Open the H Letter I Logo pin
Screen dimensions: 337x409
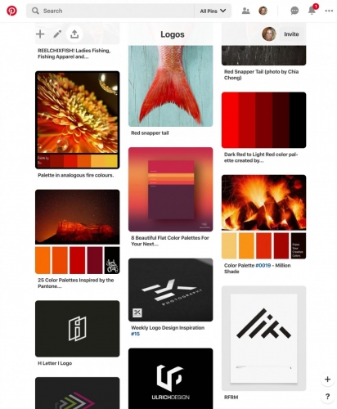pyautogui.click(x=78, y=329)
